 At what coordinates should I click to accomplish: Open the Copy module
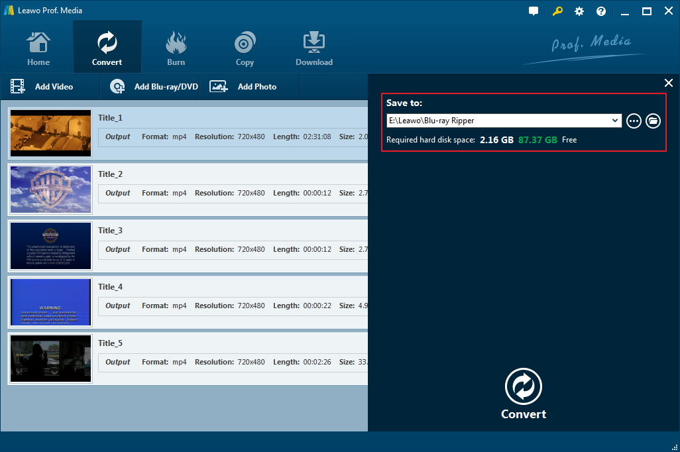245,48
